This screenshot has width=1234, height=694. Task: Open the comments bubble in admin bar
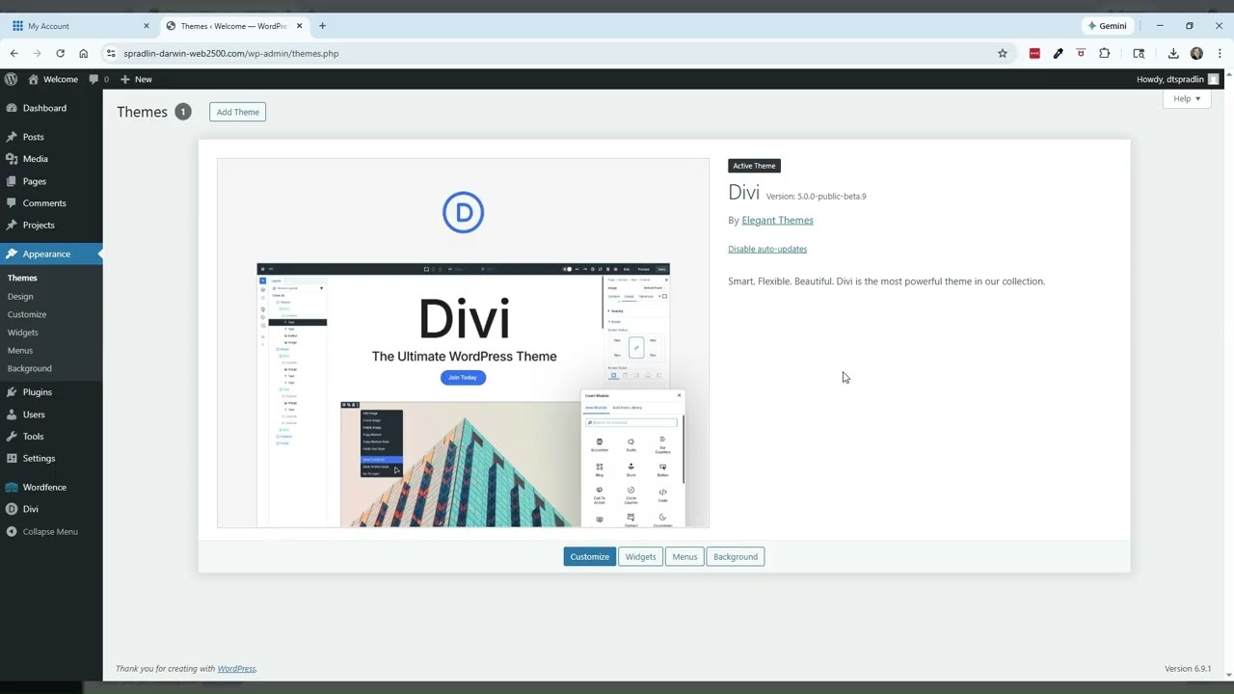coord(98,79)
